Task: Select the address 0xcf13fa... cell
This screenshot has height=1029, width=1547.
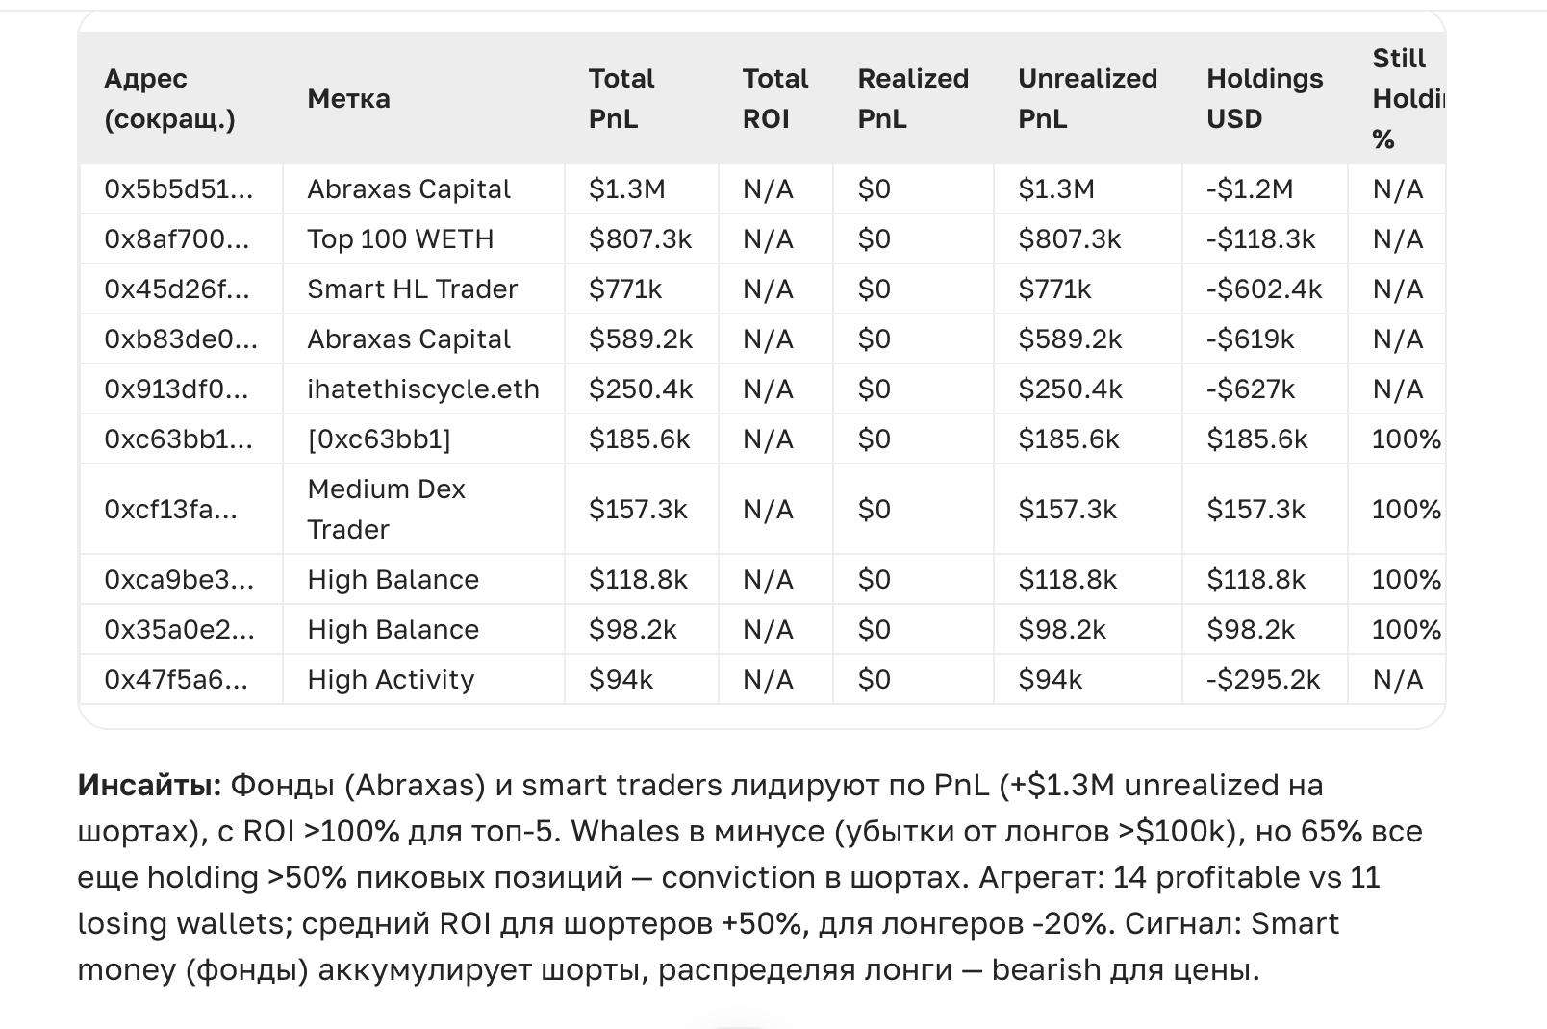Action: [170, 509]
